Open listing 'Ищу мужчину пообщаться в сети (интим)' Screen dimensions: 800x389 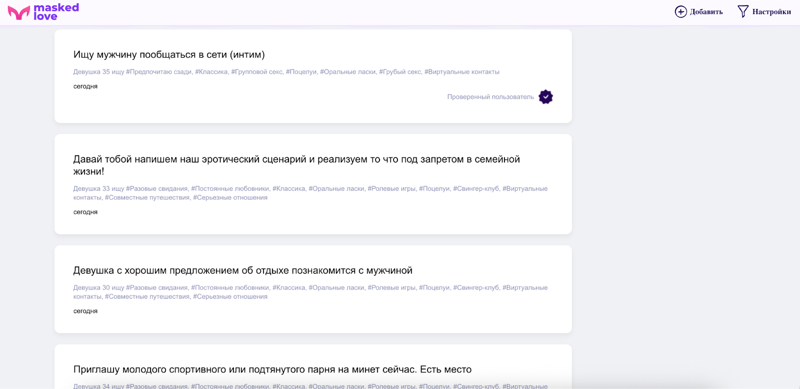click(169, 54)
